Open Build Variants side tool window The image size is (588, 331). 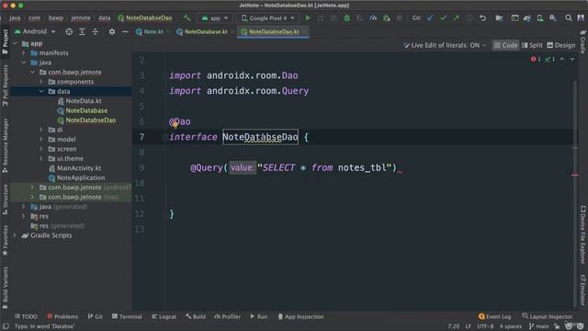tap(5, 288)
